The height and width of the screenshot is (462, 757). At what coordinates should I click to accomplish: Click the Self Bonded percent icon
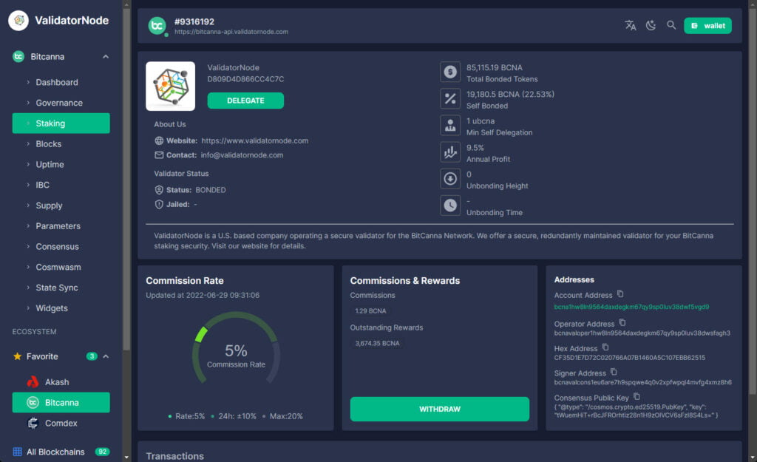[450, 98]
